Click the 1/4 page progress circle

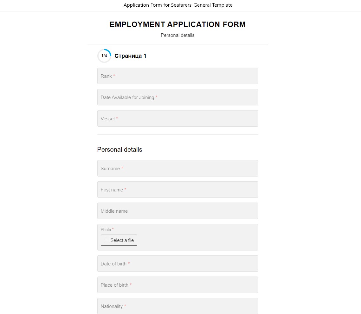pos(104,56)
